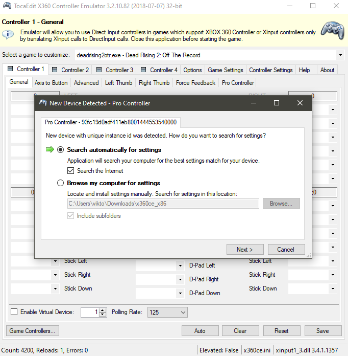Expand the left Stick Right dropdown
This screenshot has height=356, width=348.
55,275
